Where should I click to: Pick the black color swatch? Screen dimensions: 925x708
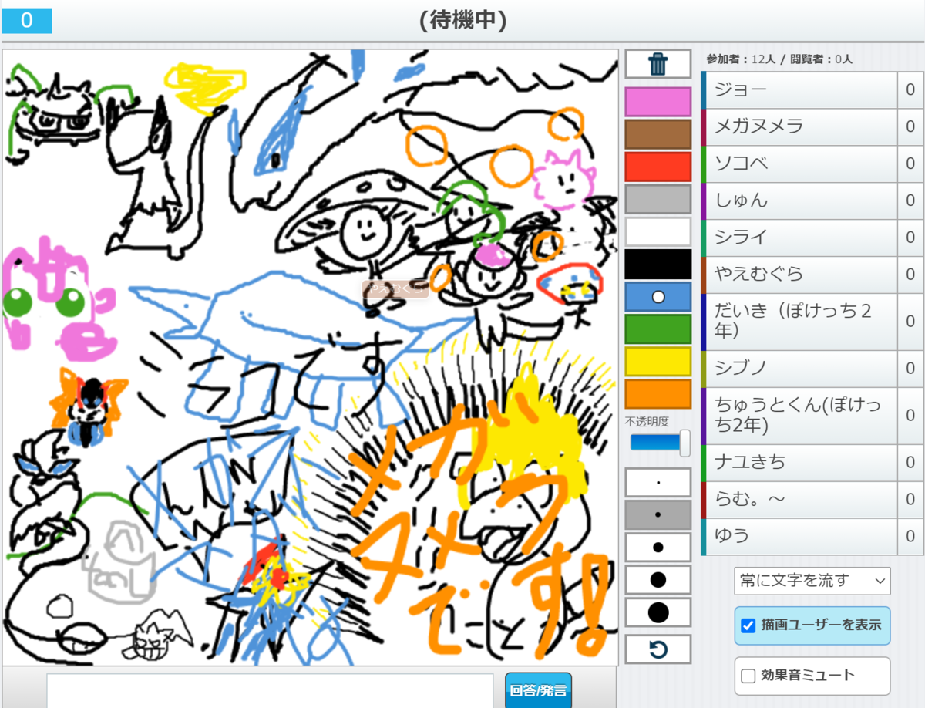point(658,264)
